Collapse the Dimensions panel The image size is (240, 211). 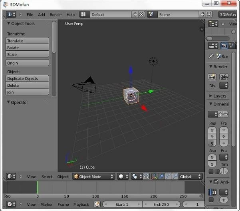211,104
